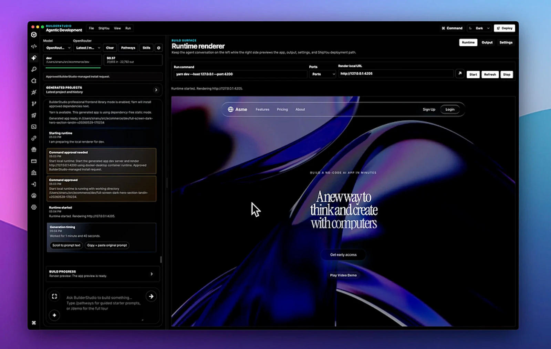Open the ShipYou menu
The height and width of the screenshot is (349, 551).
pyautogui.click(x=104, y=28)
